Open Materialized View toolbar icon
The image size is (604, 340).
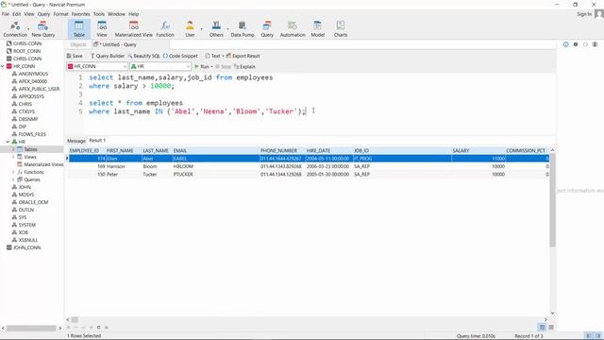134,29
